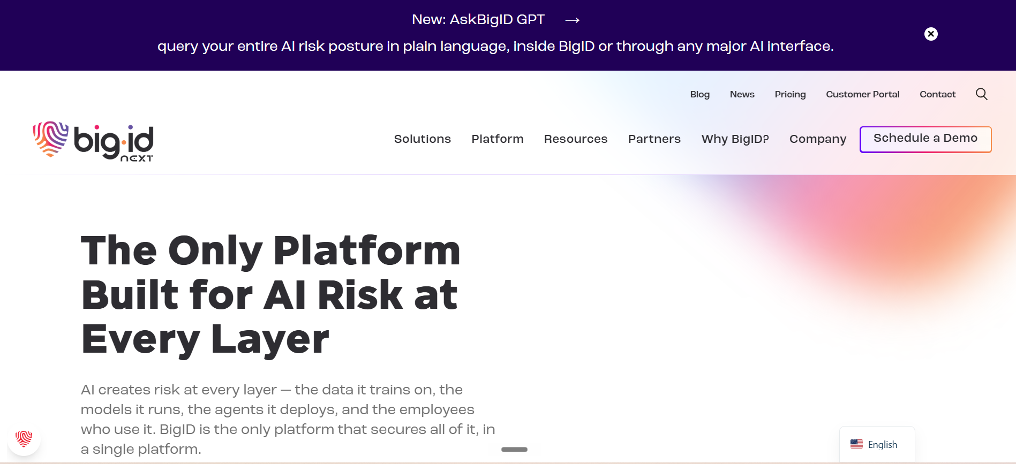Visit the Pricing page
This screenshot has height=464, width=1016.
[790, 94]
